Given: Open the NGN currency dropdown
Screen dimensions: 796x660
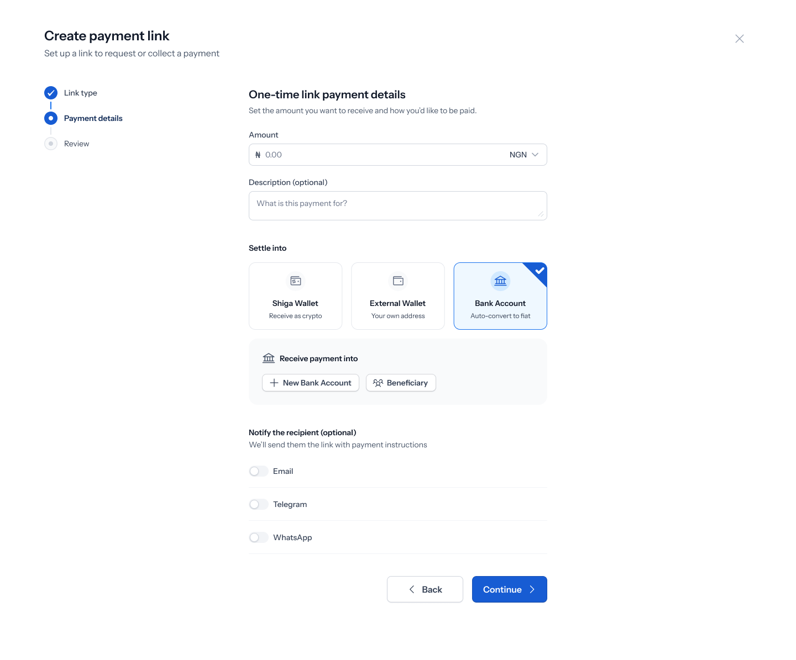Looking at the screenshot, I should click(524, 155).
